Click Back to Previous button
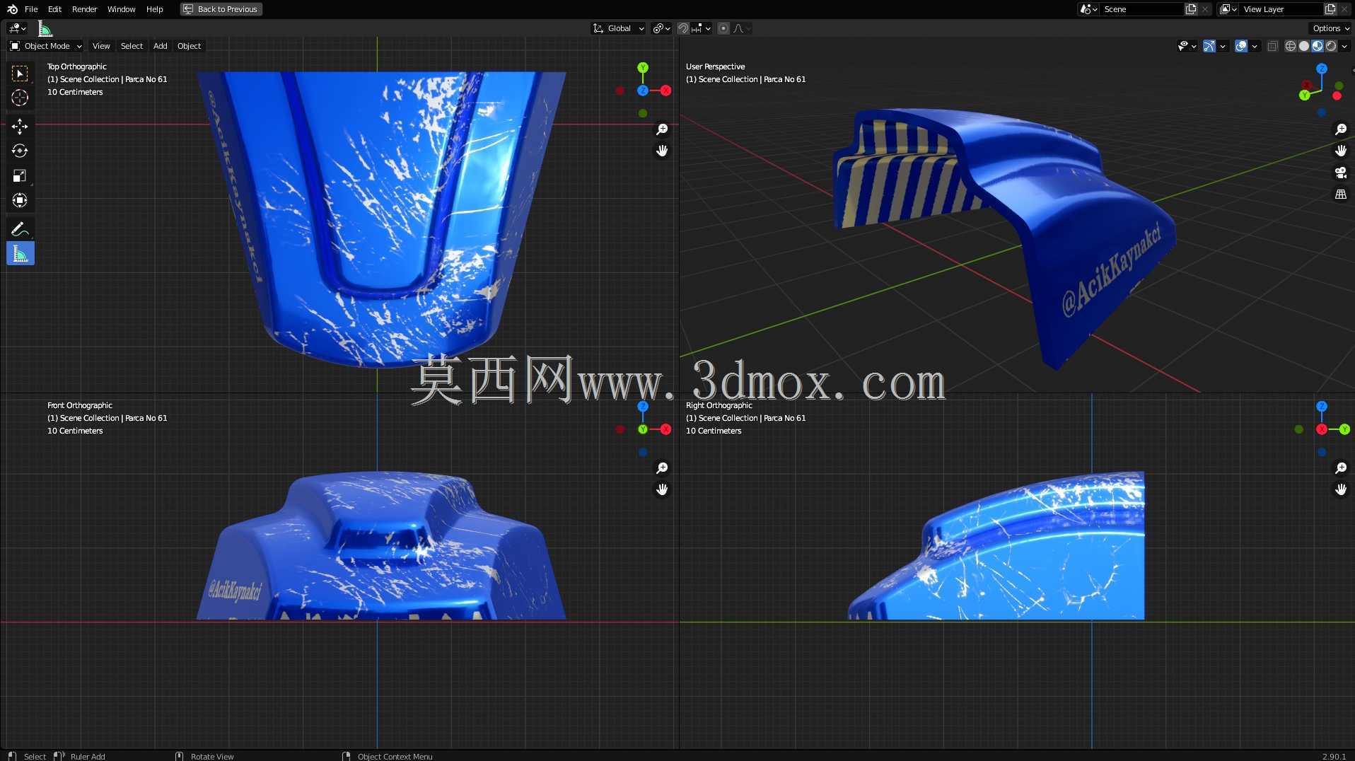Viewport: 1355px width, 761px height. click(221, 9)
